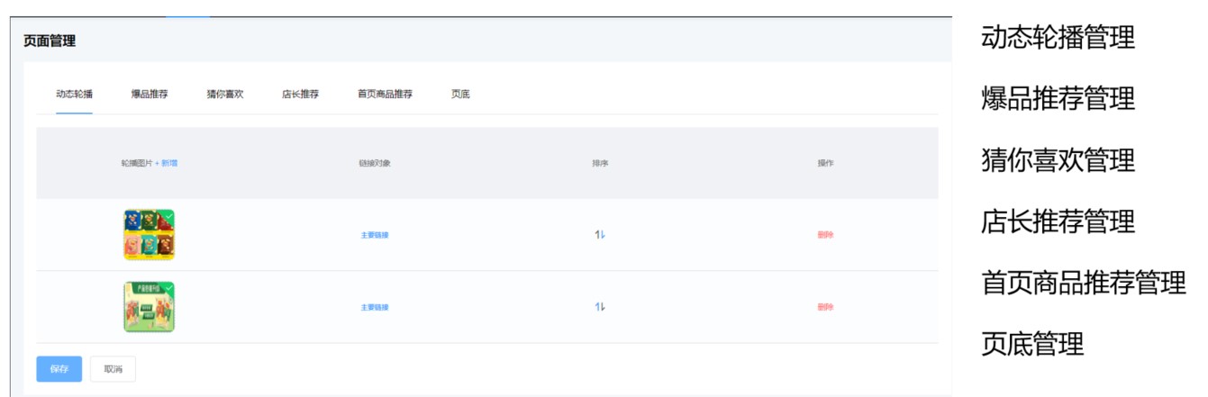Open the 猜你喜欢 tab
This screenshot has width=1208, height=397.
click(x=225, y=95)
